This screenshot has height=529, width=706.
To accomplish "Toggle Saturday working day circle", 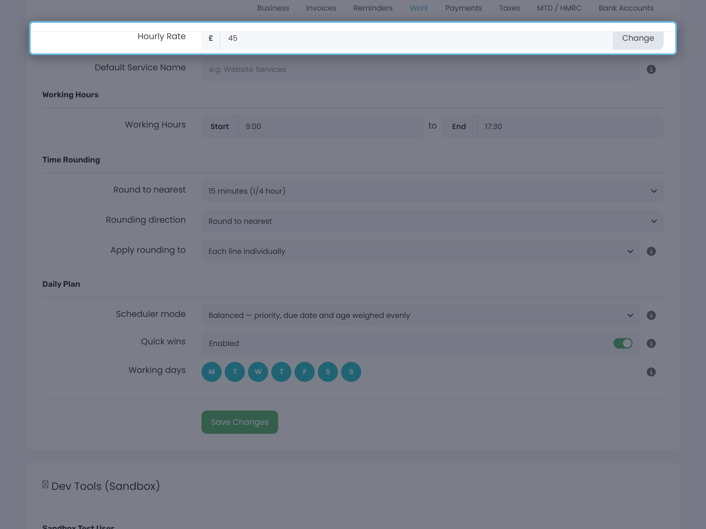I will [x=328, y=372].
